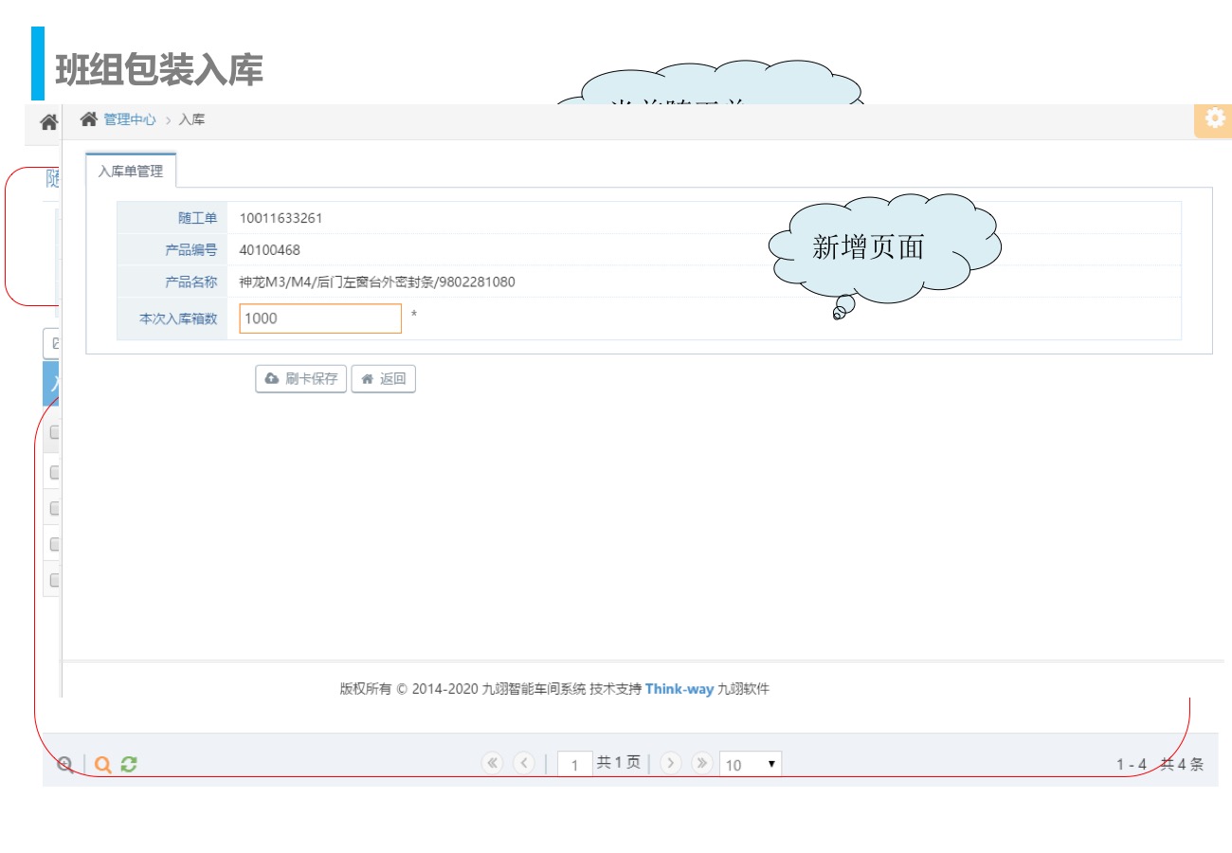Open the 管理中心 breadcrumb link

(x=130, y=119)
